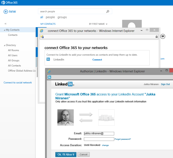This screenshot has height=158, width=173.
Task: Click the grey contact avatar placeholder
Action: (x=132, y=24)
